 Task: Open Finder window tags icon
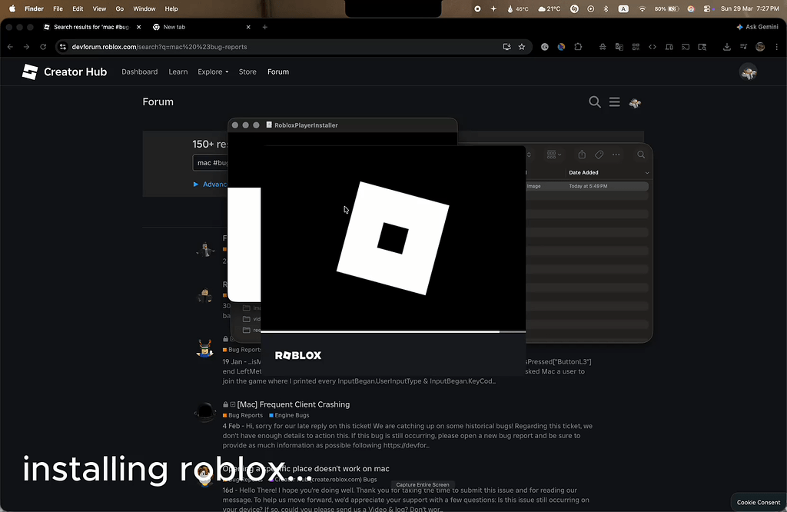click(599, 155)
